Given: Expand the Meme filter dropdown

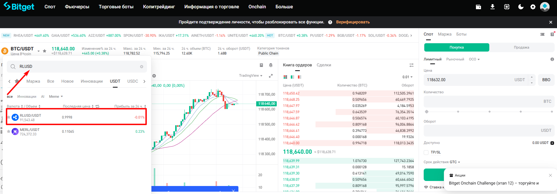Looking at the screenshot, I should click(56, 97).
